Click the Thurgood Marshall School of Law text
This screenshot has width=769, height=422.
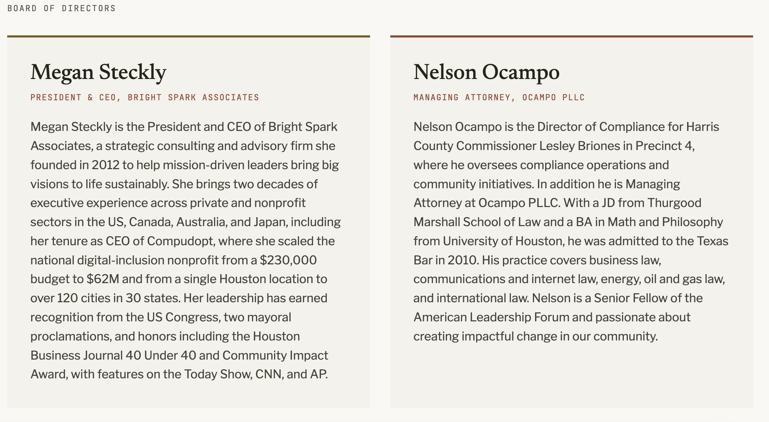(557, 212)
